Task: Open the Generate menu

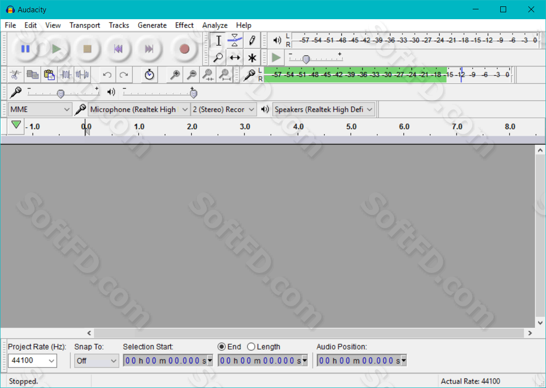Action: [152, 26]
